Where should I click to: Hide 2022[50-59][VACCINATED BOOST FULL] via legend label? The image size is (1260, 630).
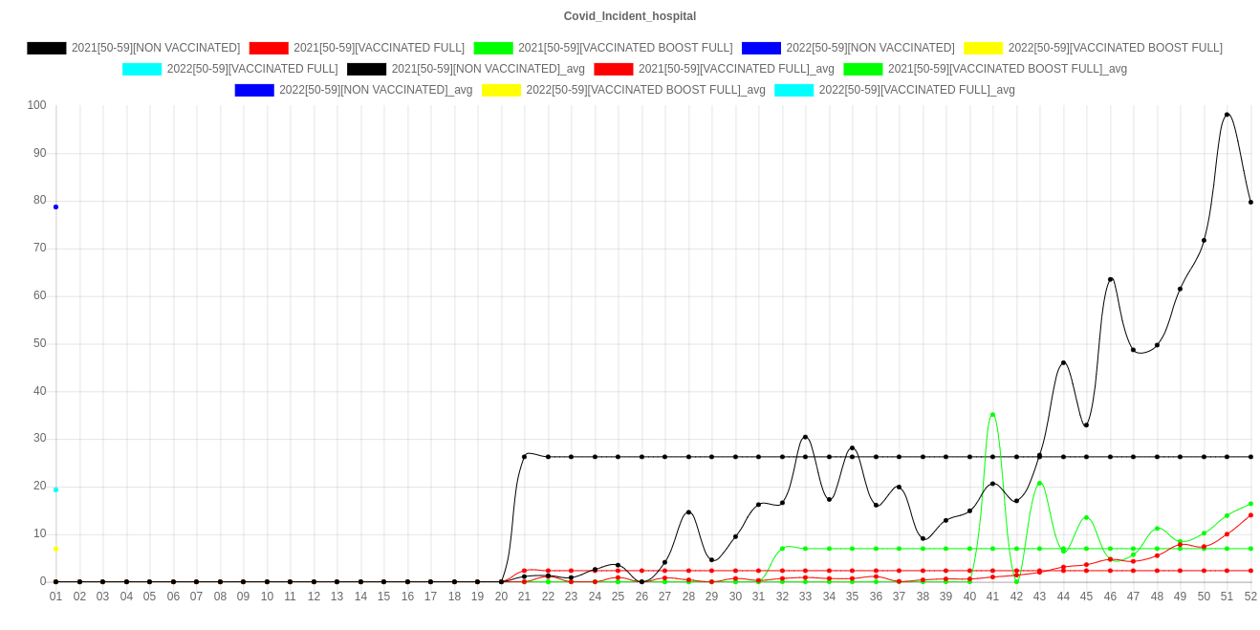click(x=1115, y=48)
